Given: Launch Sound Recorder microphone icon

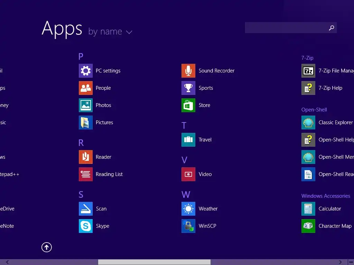Looking at the screenshot, I should pyautogui.click(x=188, y=71).
